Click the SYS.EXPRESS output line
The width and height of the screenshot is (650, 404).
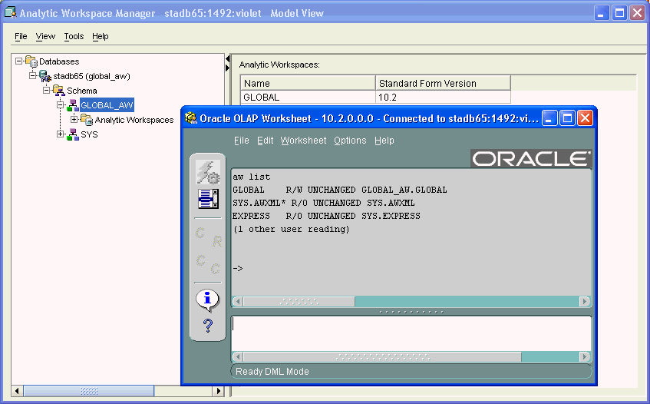(326, 217)
